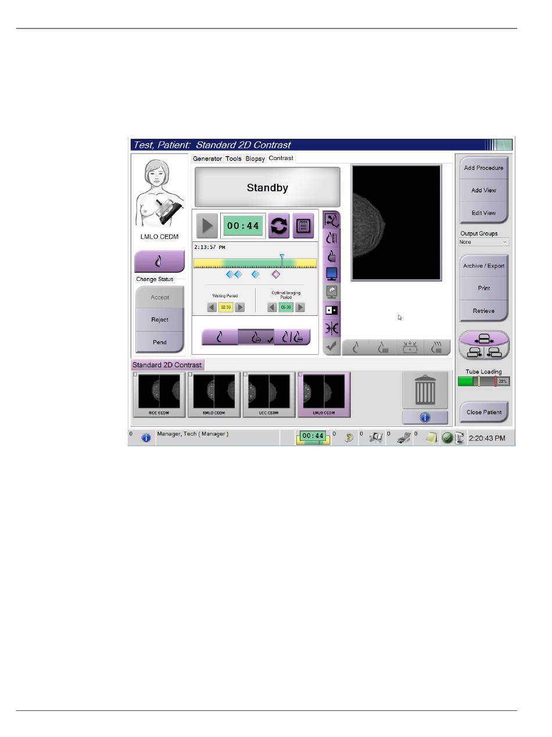The height and width of the screenshot is (737, 552).
Task: Select the Standard 2D Contrast procedure tab
Action: [x=167, y=365]
